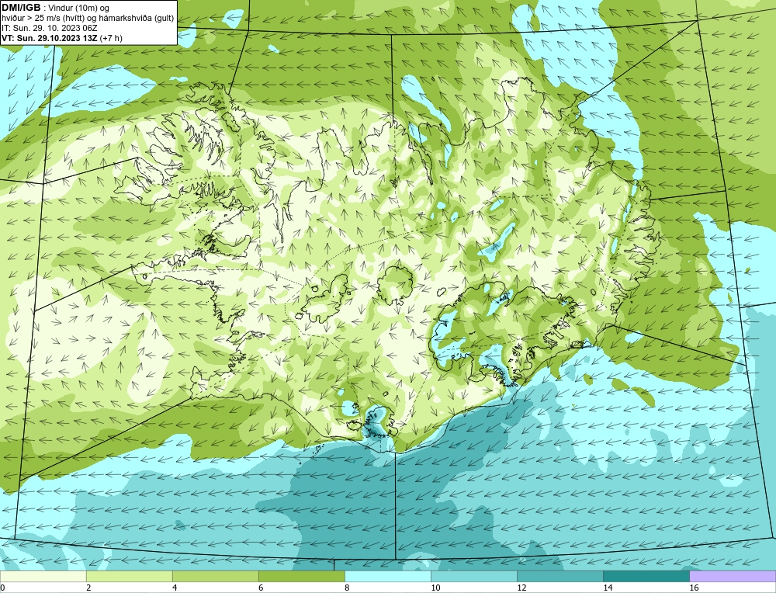Click the purple legend swatch above 16 m/s
This screenshot has width=776, height=593.
[x=733, y=576]
